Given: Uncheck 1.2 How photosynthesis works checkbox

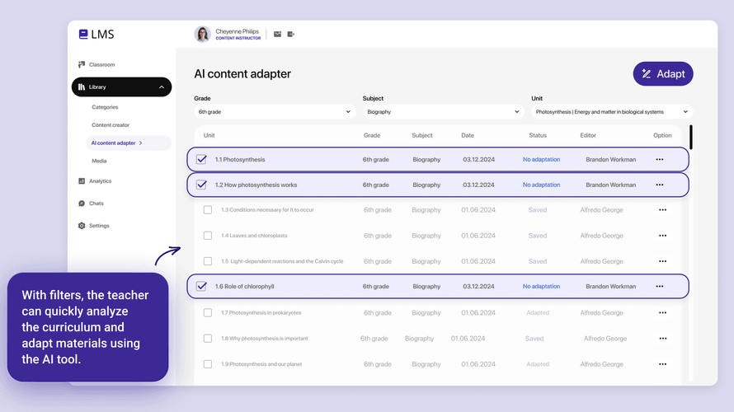Looking at the screenshot, I should point(201,185).
